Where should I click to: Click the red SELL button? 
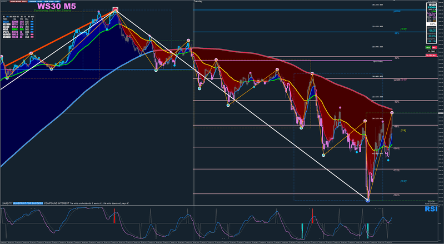435,48
